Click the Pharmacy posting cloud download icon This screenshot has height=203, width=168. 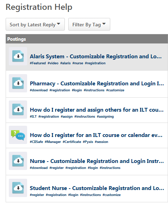click(x=18, y=83)
